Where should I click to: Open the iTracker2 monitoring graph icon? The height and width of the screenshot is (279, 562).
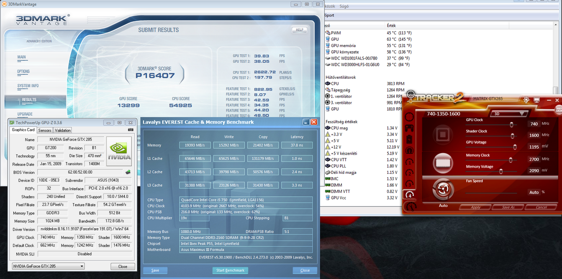point(558,109)
